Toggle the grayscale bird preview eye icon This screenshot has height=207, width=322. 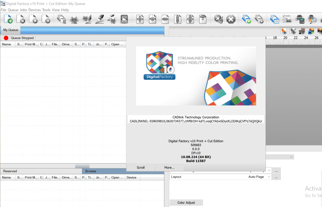[x=293, y=31]
